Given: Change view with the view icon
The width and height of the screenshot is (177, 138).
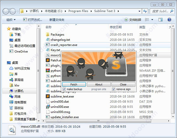Looking at the screenshot, I should click(x=147, y=20).
